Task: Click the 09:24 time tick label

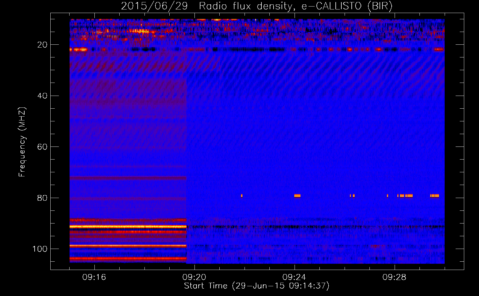Action: tap(294, 277)
